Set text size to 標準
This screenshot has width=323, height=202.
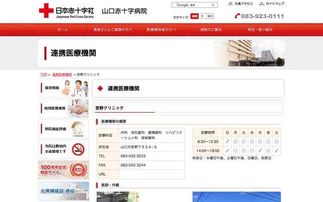point(194,16)
